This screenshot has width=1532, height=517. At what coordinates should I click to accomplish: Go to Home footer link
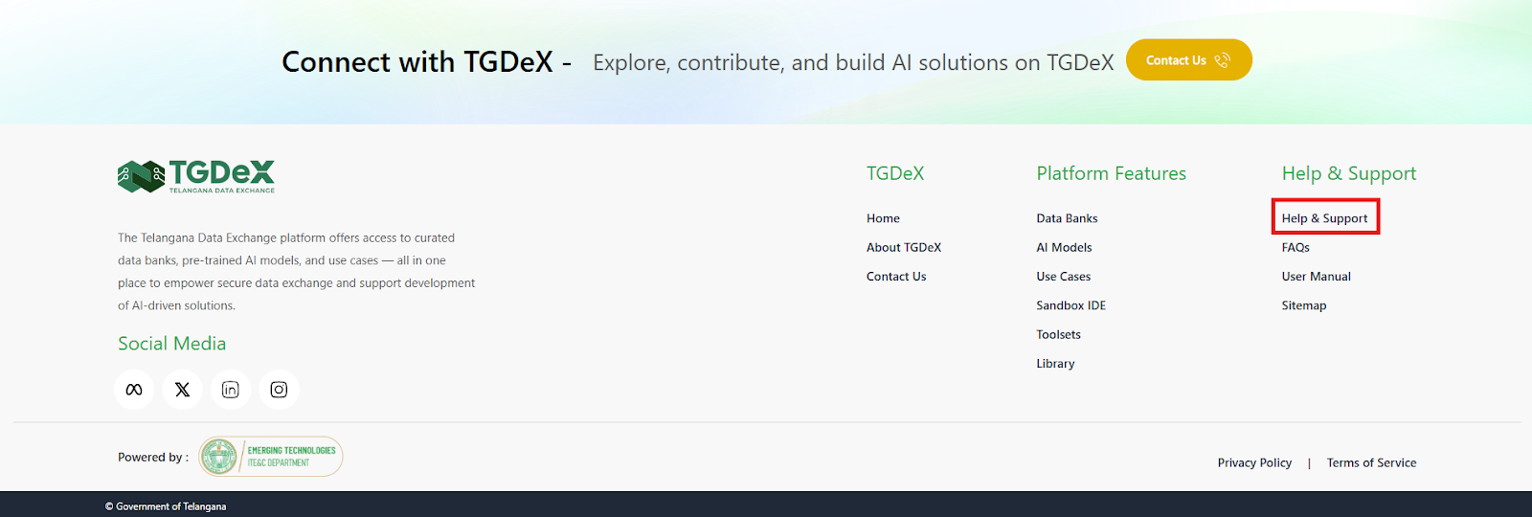tap(883, 218)
